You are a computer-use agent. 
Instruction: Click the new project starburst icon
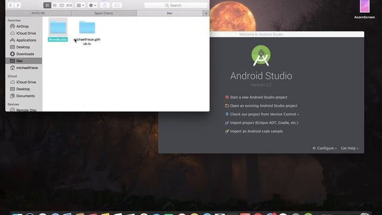point(227,97)
